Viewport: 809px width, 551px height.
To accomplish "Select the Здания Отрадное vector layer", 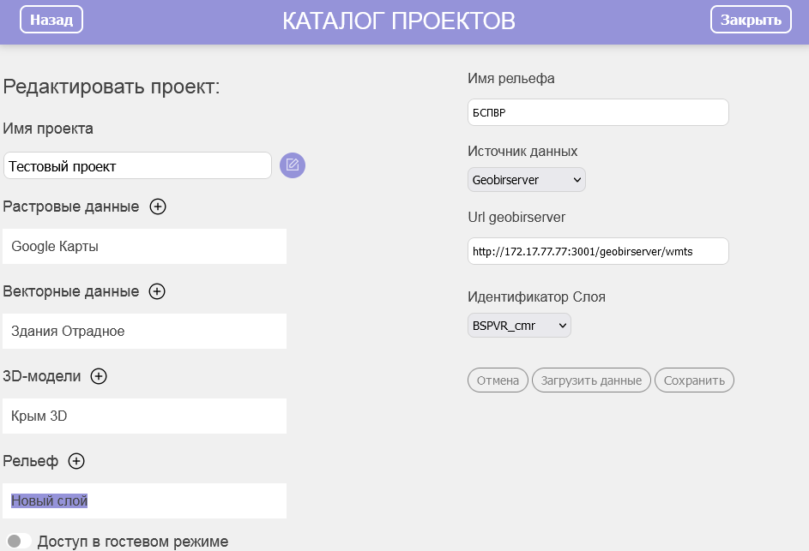I will tap(144, 331).
